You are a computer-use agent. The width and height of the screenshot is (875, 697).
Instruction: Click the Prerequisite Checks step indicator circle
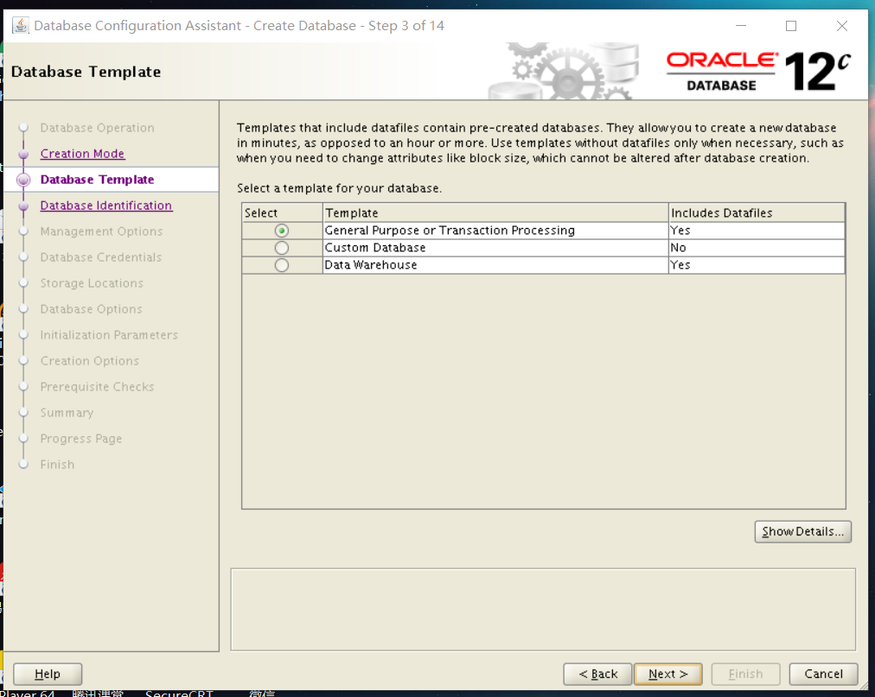[x=23, y=387]
